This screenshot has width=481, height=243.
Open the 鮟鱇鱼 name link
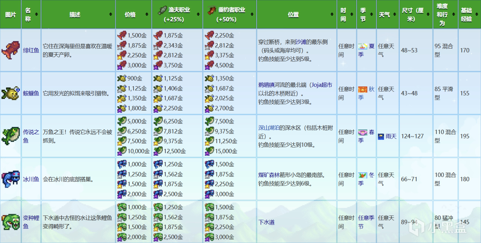[31, 93]
